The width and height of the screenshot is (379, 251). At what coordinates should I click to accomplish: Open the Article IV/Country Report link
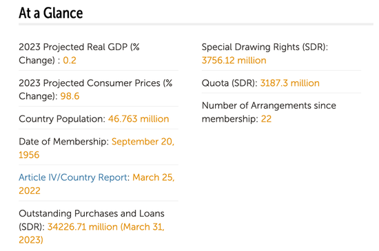click(x=73, y=177)
